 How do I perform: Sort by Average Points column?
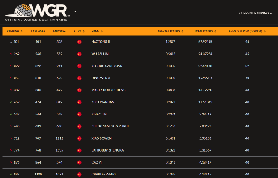click(x=170, y=31)
